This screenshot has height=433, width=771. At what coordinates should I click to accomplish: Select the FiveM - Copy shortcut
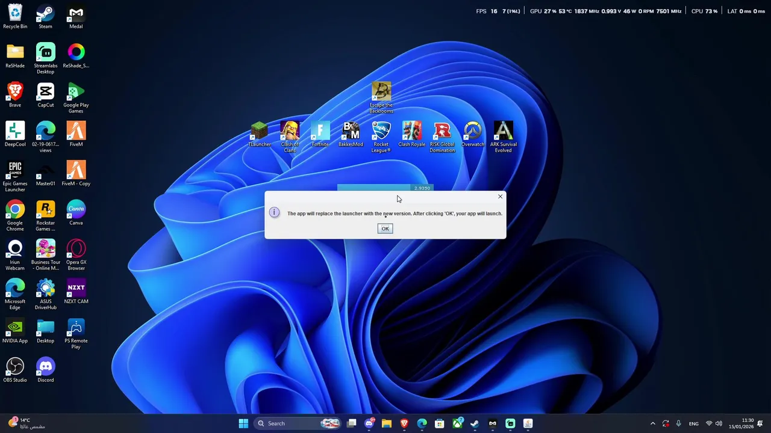pos(76,174)
